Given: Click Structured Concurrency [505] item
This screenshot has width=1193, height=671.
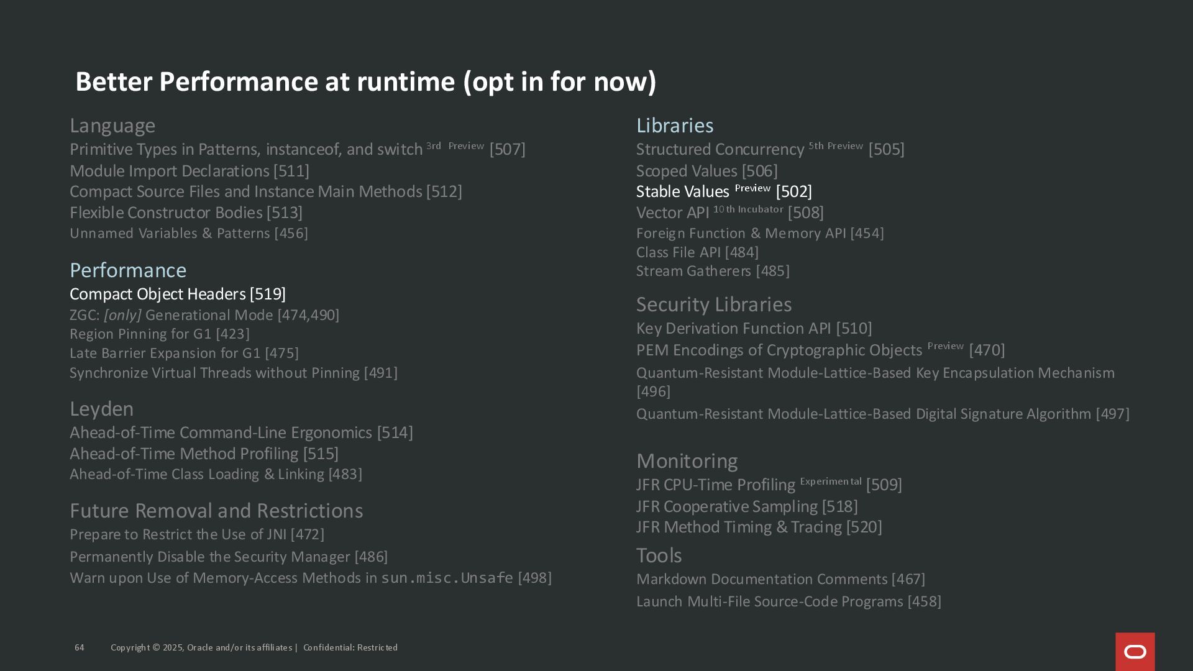Looking at the screenshot, I should click(x=769, y=149).
